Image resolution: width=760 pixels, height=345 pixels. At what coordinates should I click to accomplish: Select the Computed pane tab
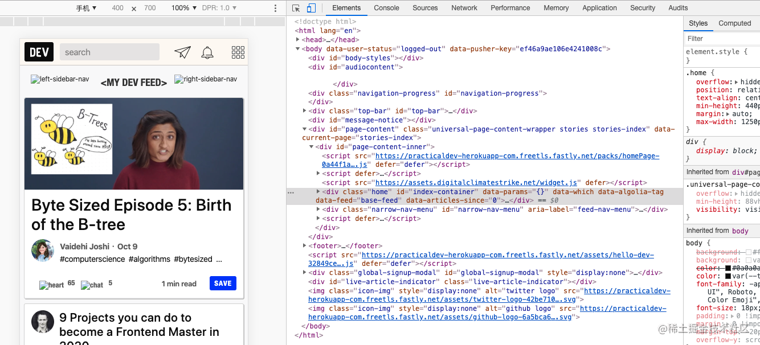(735, 23)
